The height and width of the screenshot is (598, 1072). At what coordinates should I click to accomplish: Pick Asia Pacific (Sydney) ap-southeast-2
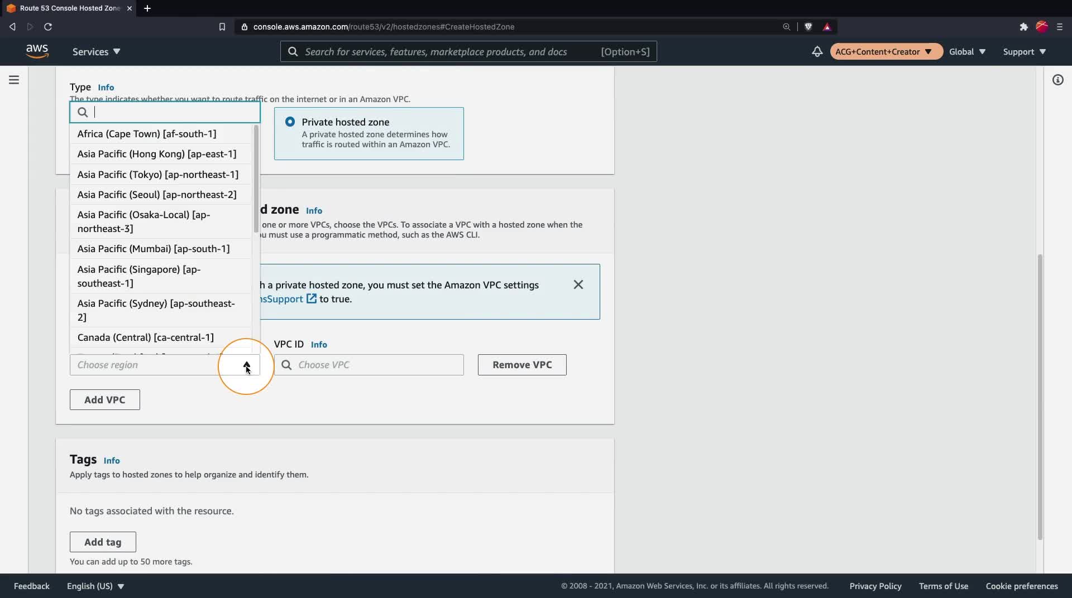(x=161, y=310)
